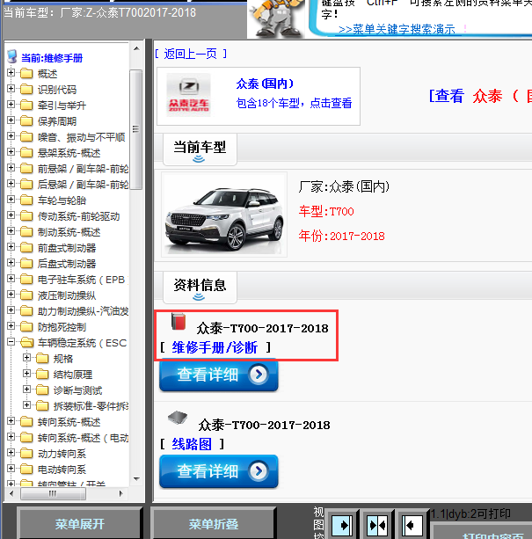This screenshot has height=539, width=532.
Task: Expand the 识别代码 folder node
Action: coord(11,89)
